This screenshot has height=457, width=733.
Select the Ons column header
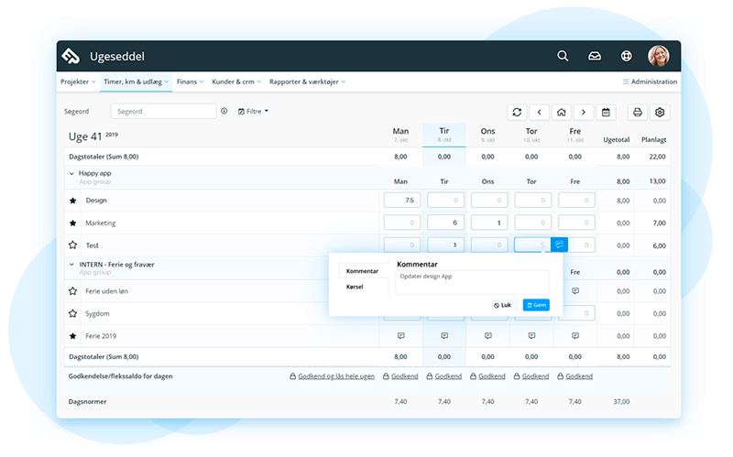(x=488, y=135)
